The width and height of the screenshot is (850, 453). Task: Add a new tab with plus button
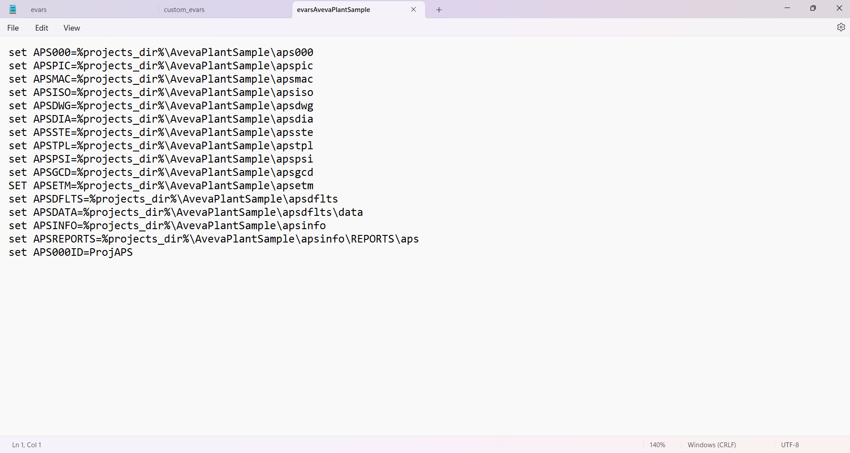pos(439,10)
